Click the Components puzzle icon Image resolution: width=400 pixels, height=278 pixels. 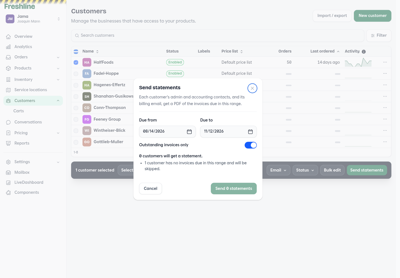tap(8, 193)
